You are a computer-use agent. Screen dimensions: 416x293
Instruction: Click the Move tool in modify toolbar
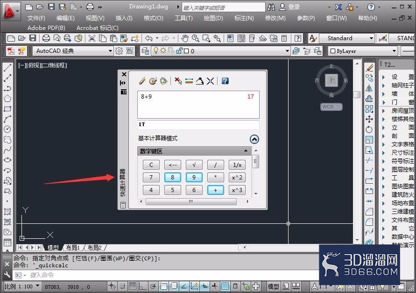pos(369,119)
